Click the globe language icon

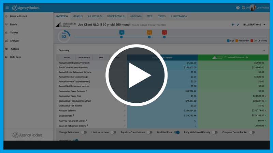(244, 8)
